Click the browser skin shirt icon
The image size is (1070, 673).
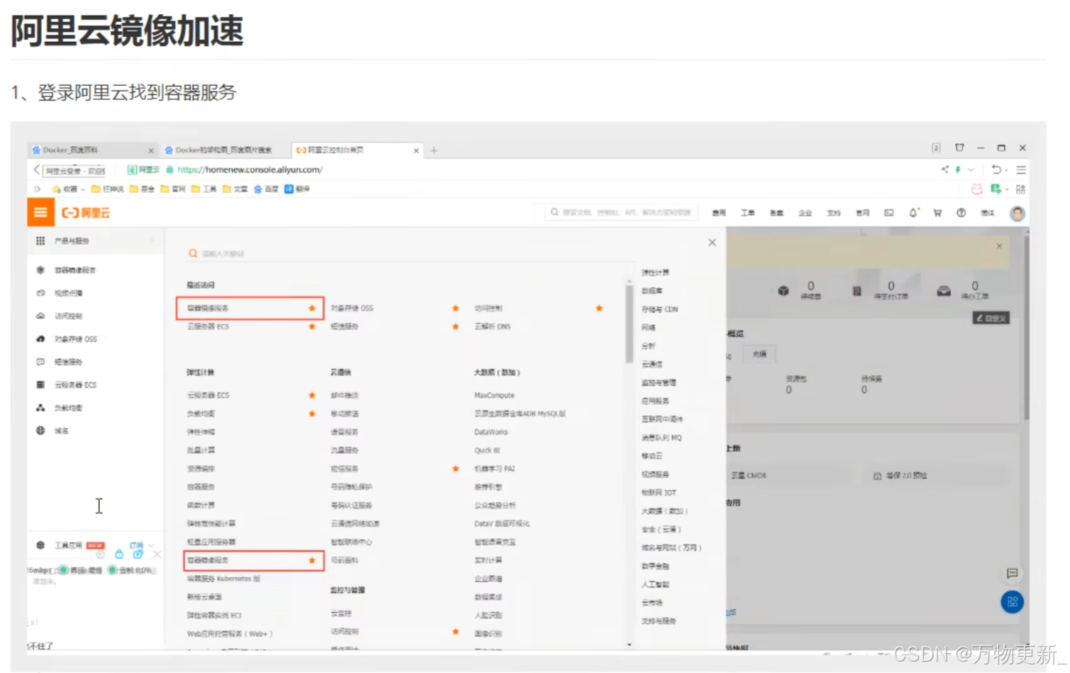point(959,148)
